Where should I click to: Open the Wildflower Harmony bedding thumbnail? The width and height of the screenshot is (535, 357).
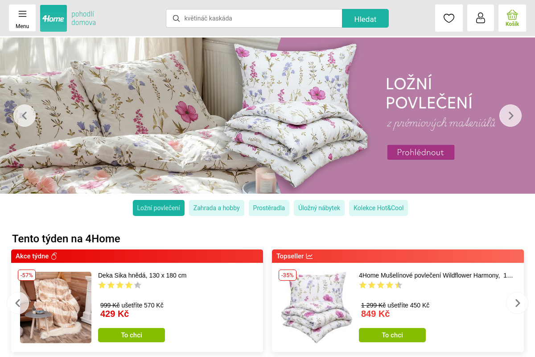(317, 307)
